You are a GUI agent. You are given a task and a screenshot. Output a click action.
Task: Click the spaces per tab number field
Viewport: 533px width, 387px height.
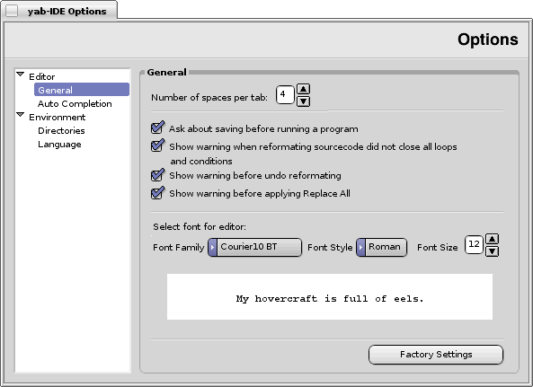(x=285, y=94)
